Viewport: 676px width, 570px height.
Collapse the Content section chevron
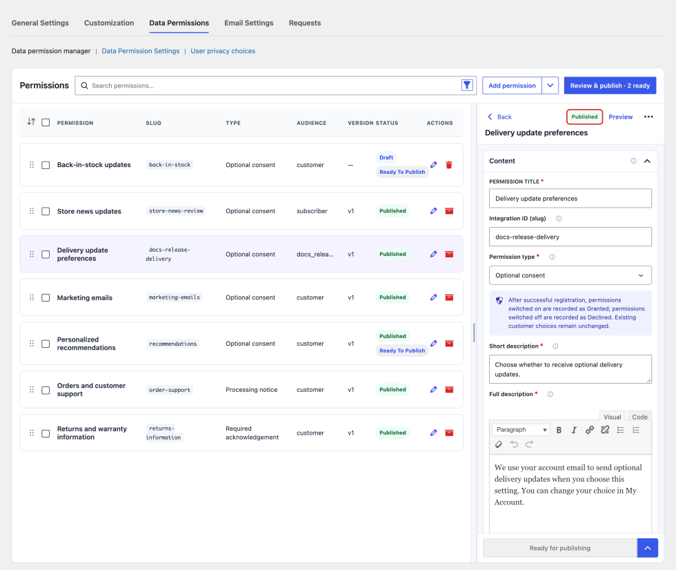click(x=647, y=161)
